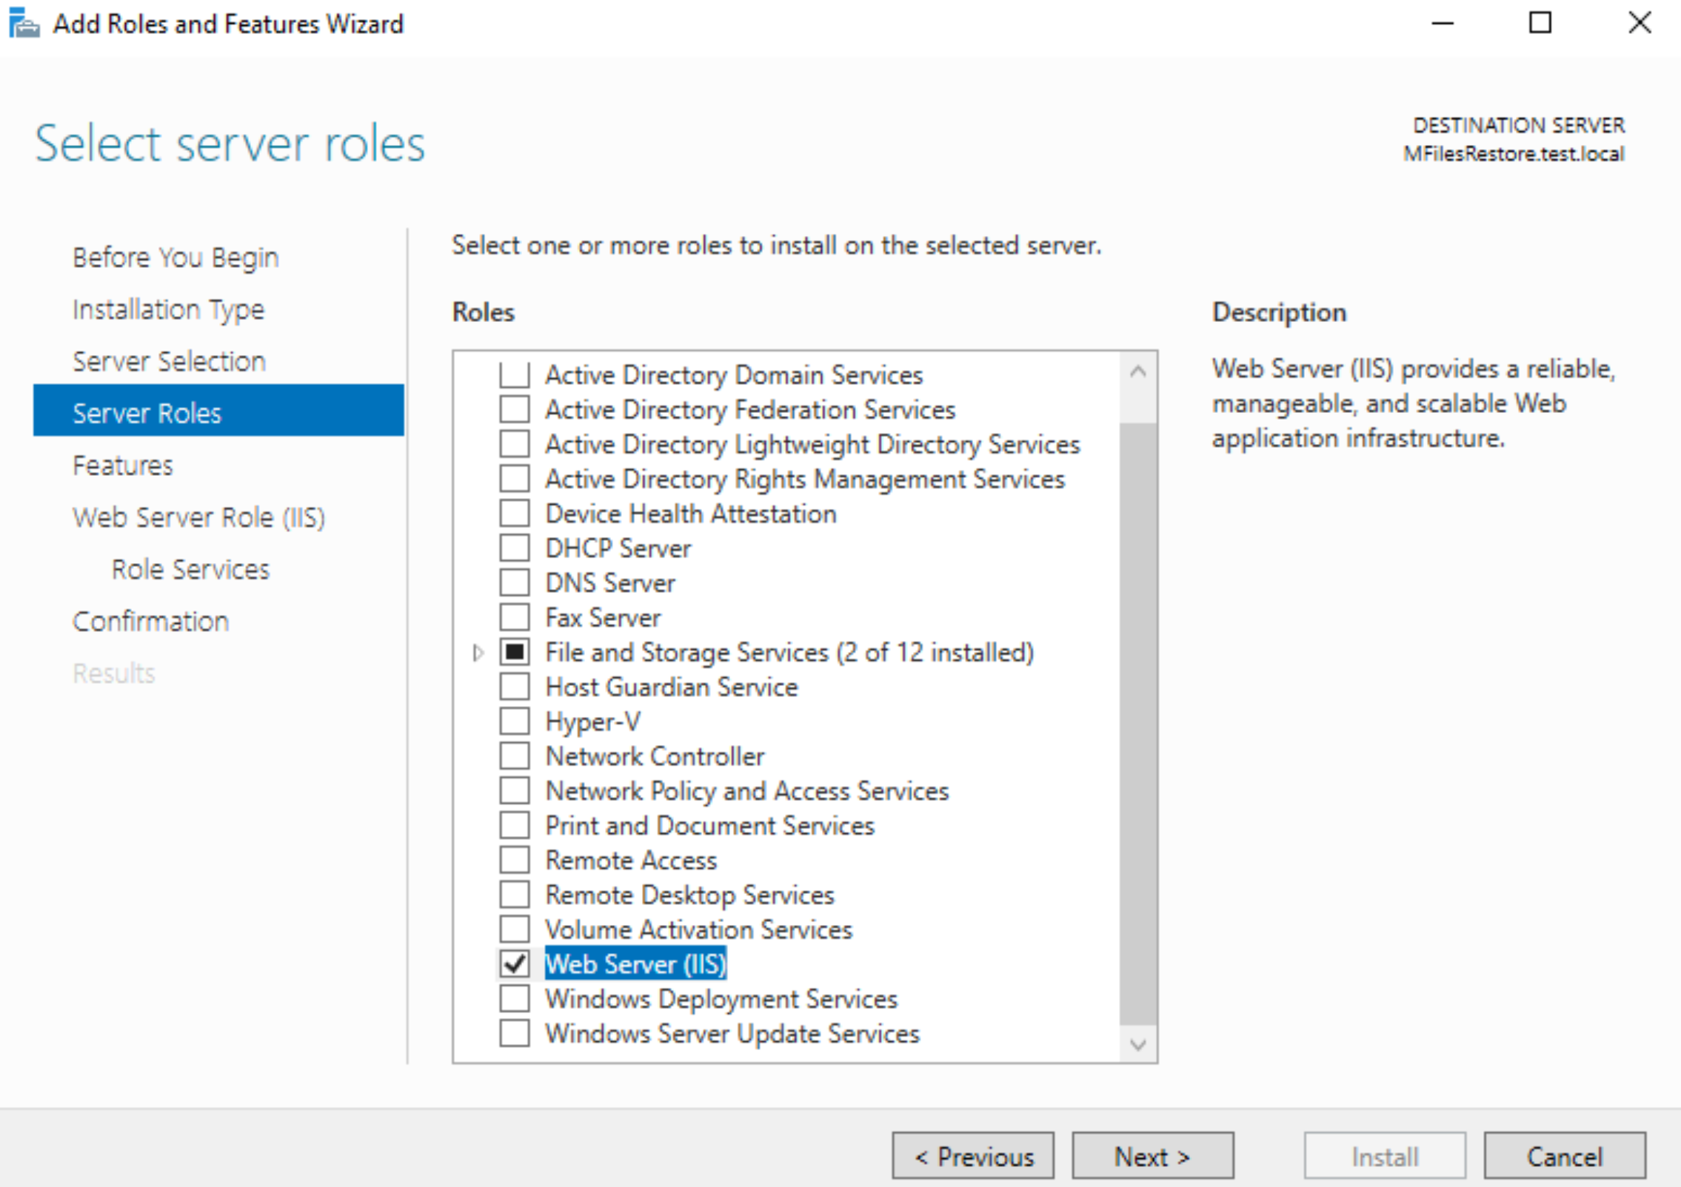Viewport: 1681px width, 1187px height.
Task: Select File and Storage Services label
Action: point(789,653)
